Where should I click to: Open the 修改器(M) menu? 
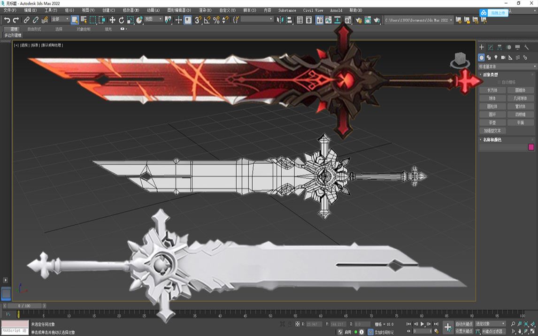(x=131, y=10)
